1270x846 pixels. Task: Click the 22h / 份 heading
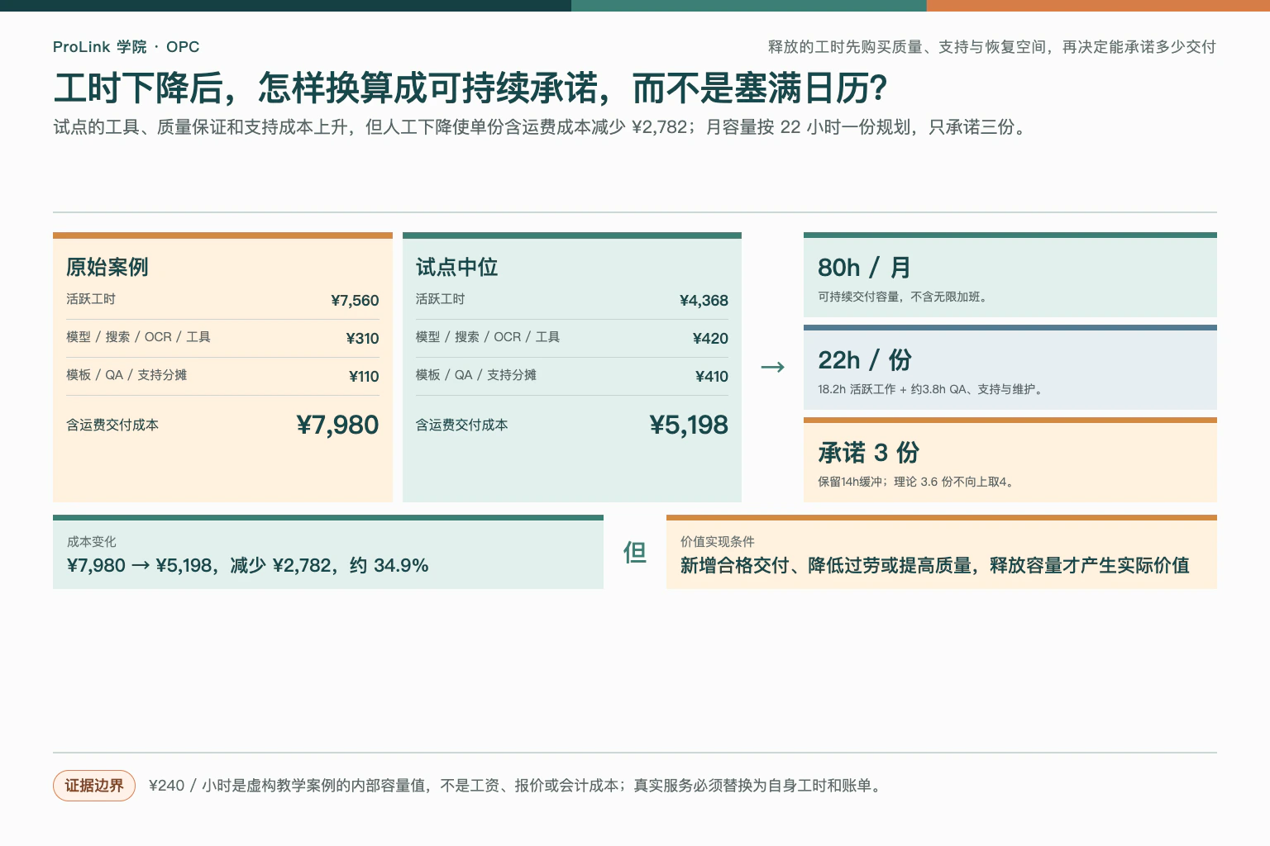(864, 360)
